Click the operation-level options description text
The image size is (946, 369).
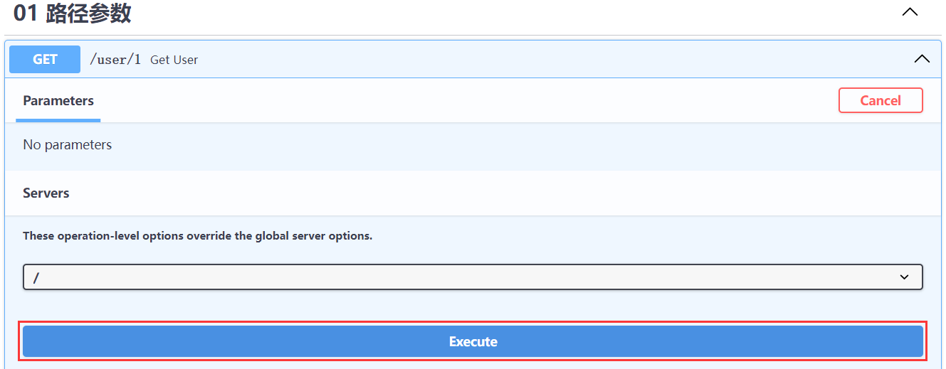point(197,236)
